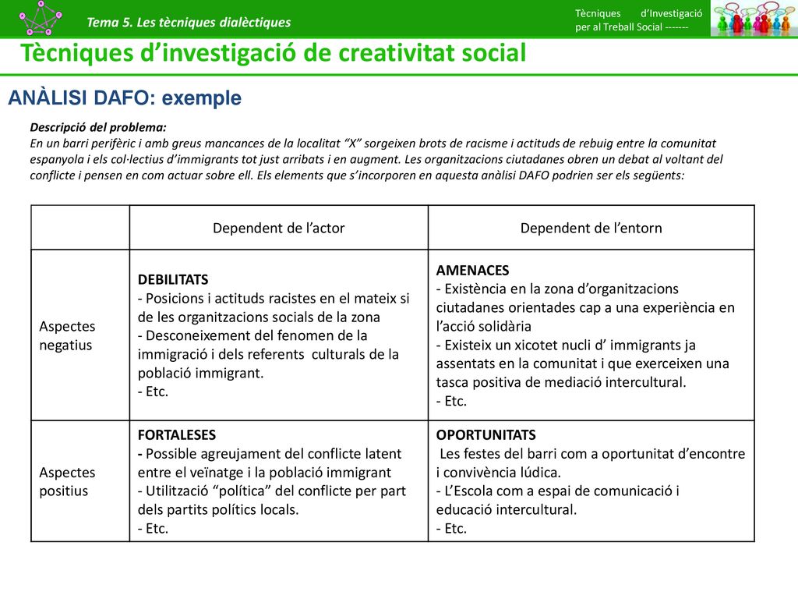Click text 'Utilització "política" del conflicte per part'
The image size is (798, 599).
click(275, 491)
